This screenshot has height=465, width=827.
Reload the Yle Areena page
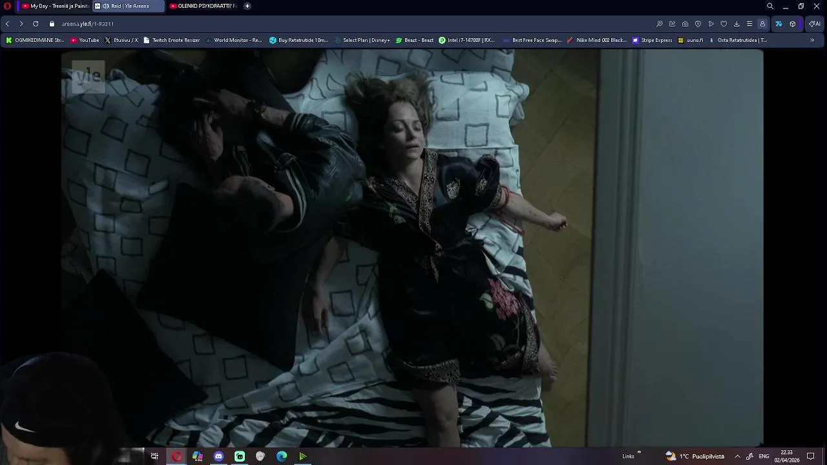(36, 24)
